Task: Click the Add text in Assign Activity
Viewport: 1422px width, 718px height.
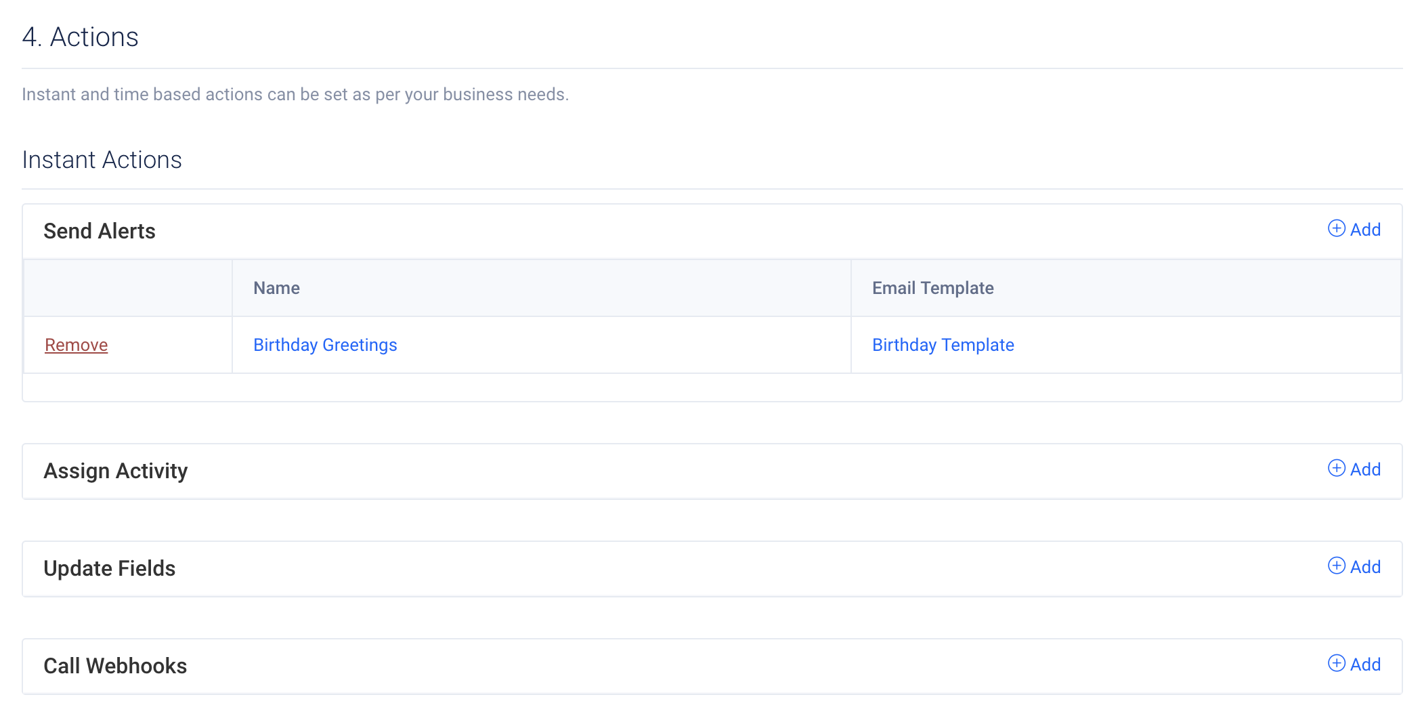Action: coord(1365,469)
